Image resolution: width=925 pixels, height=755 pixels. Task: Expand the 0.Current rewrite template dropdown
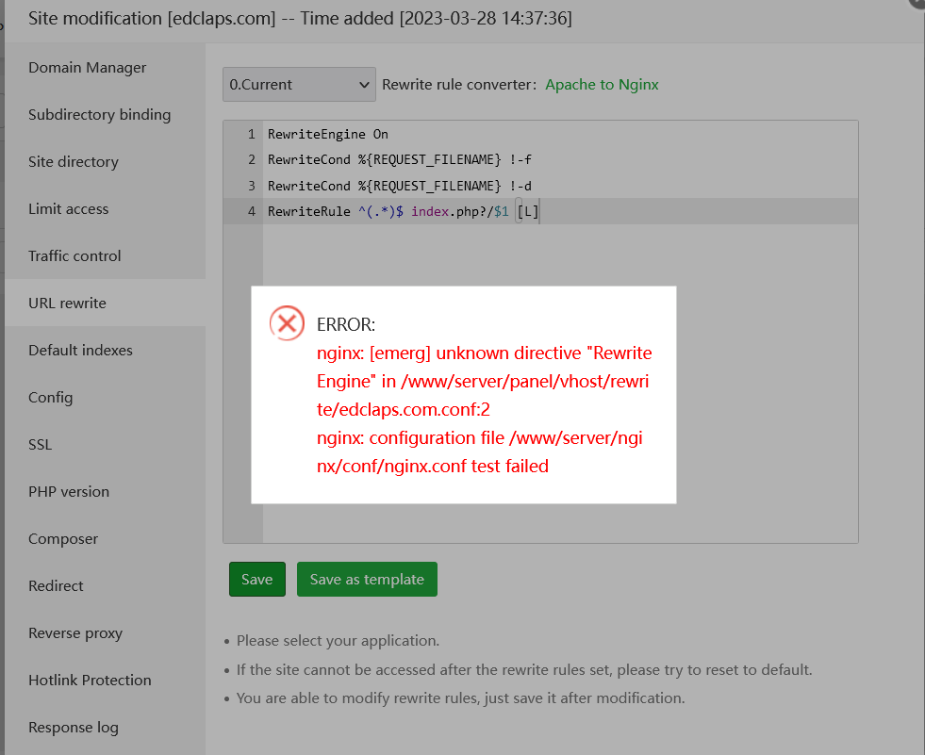pyautogui.click(x=299, y=84)
